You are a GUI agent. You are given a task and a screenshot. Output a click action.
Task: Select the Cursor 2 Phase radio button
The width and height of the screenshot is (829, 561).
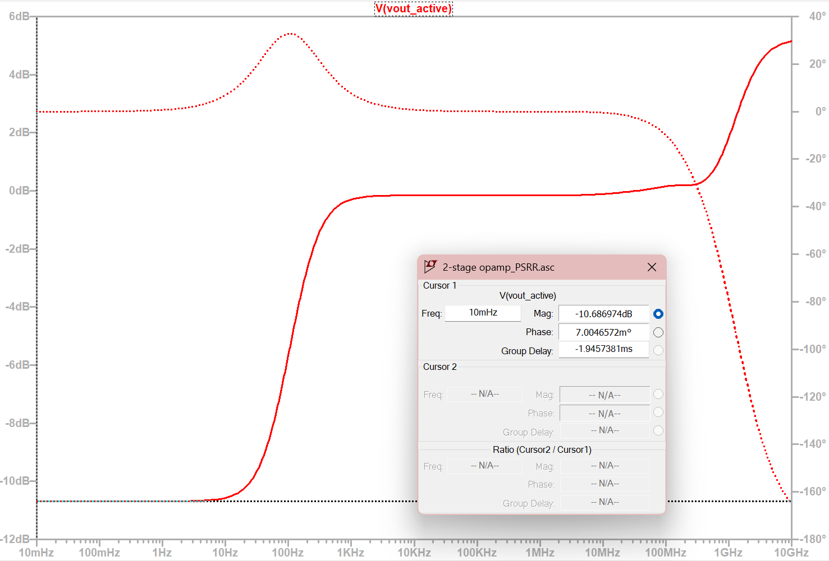(x=658, y=412)
